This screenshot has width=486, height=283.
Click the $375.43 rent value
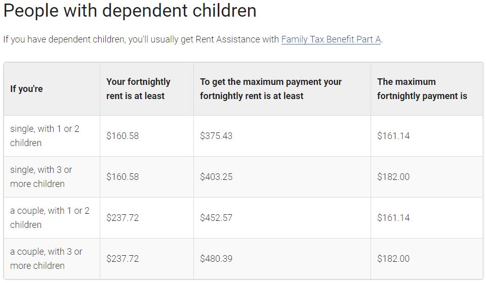click(216, 136)
